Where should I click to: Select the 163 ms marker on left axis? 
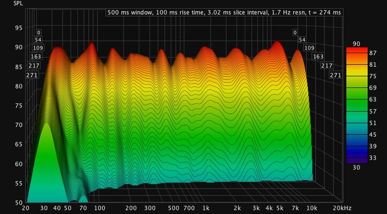36,57
